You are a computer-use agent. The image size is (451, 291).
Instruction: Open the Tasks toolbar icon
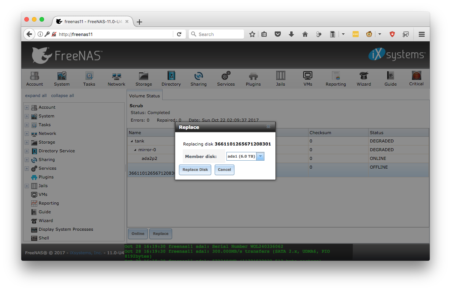coord(89,78)
